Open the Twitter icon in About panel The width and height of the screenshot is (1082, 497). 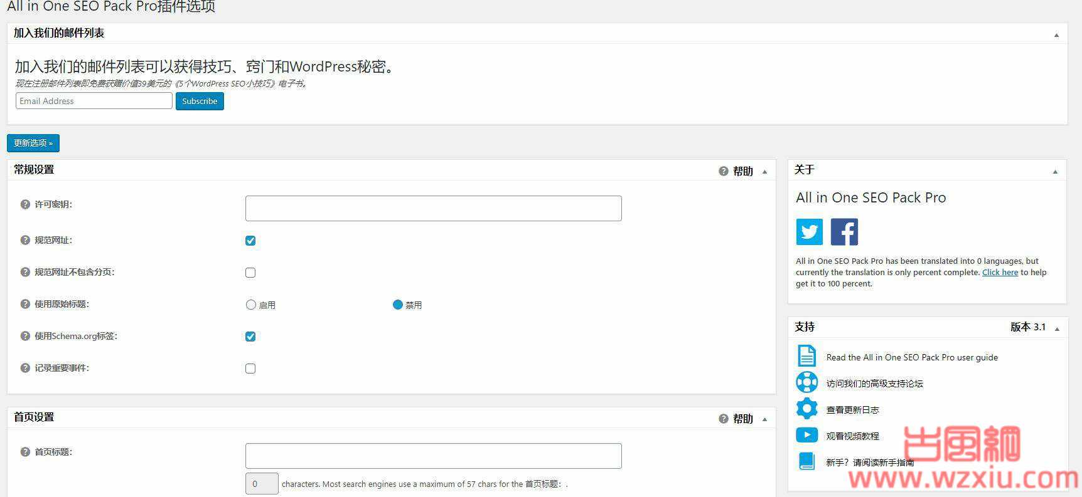809,232
